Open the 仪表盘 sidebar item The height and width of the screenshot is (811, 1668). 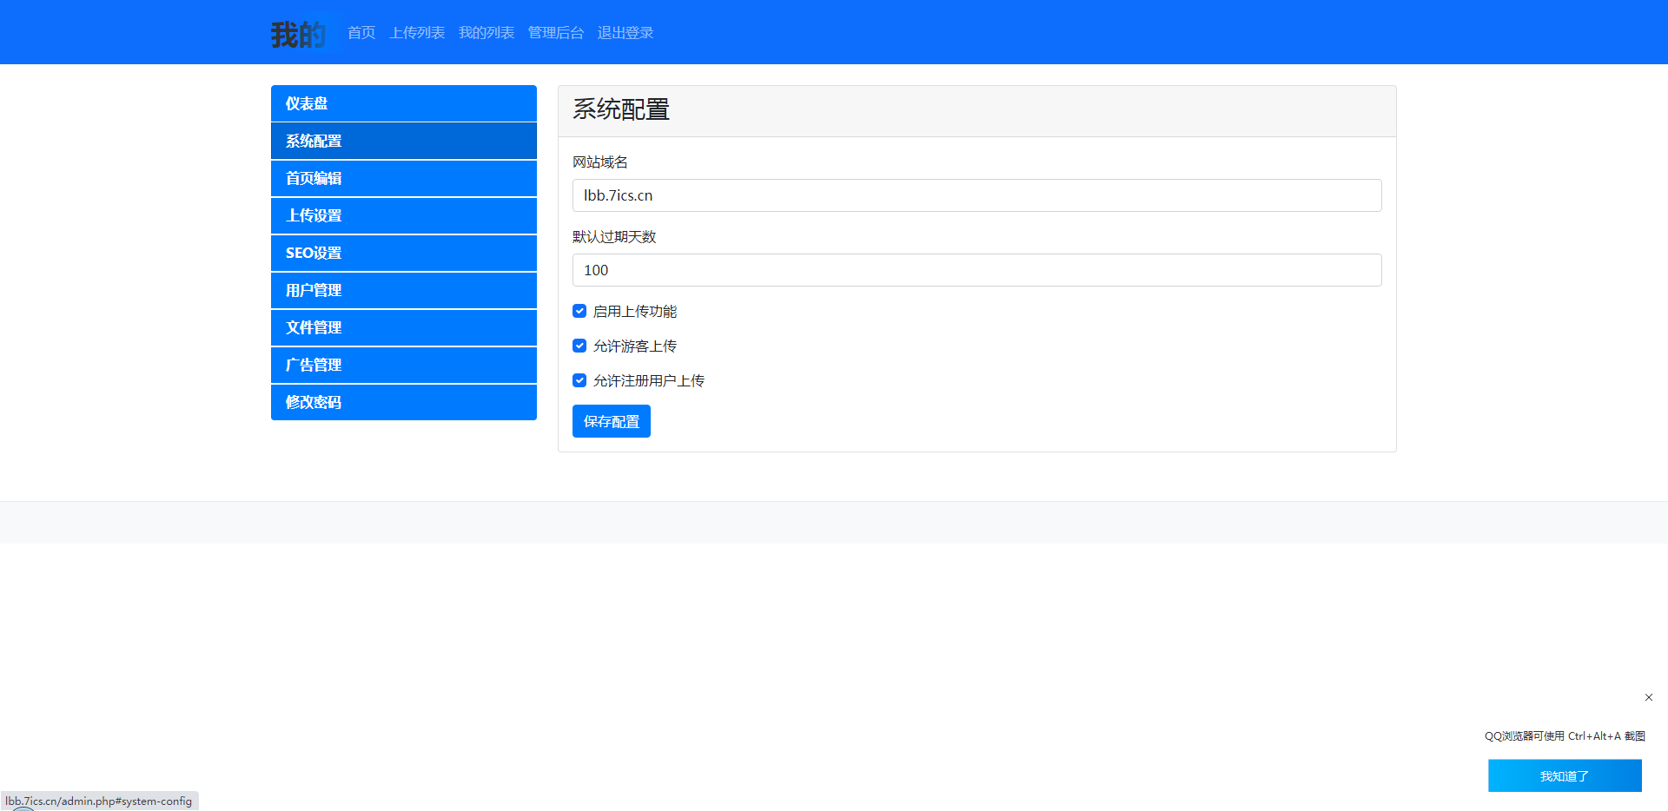tap(403, 103)
